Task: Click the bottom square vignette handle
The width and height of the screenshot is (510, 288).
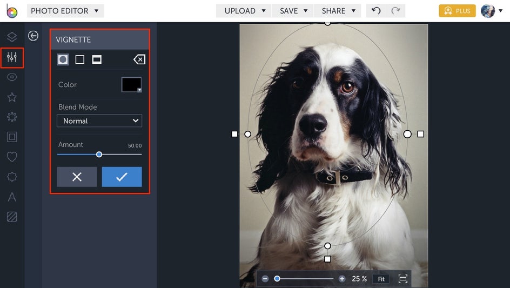Action: coord(327,259)
